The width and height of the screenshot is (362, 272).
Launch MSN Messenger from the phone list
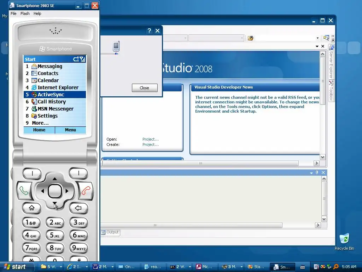coord(55,109)
